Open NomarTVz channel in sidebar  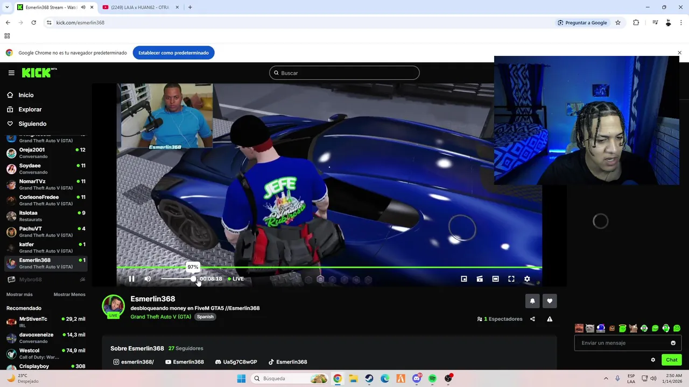click(x=46, y=184)
